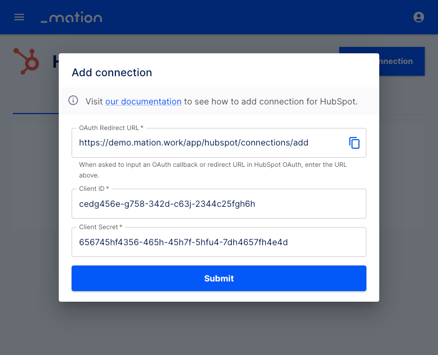Submit the new connection form

[x=218, y=278]
